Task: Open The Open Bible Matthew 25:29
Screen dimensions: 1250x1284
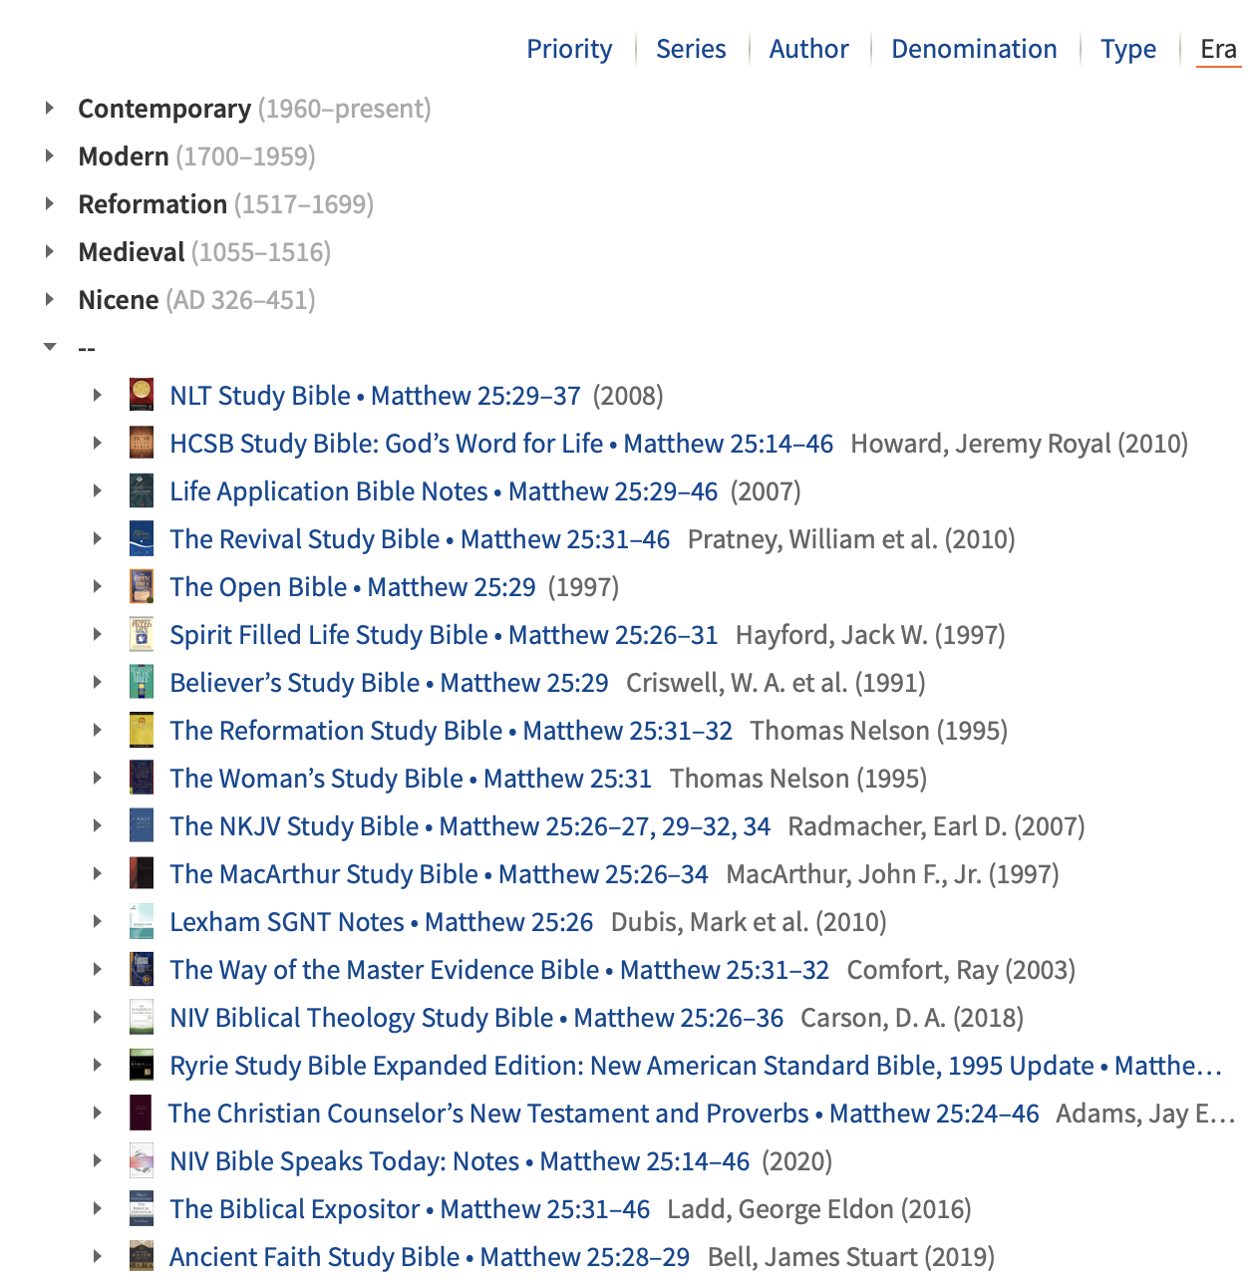Action: click(353, 587)
